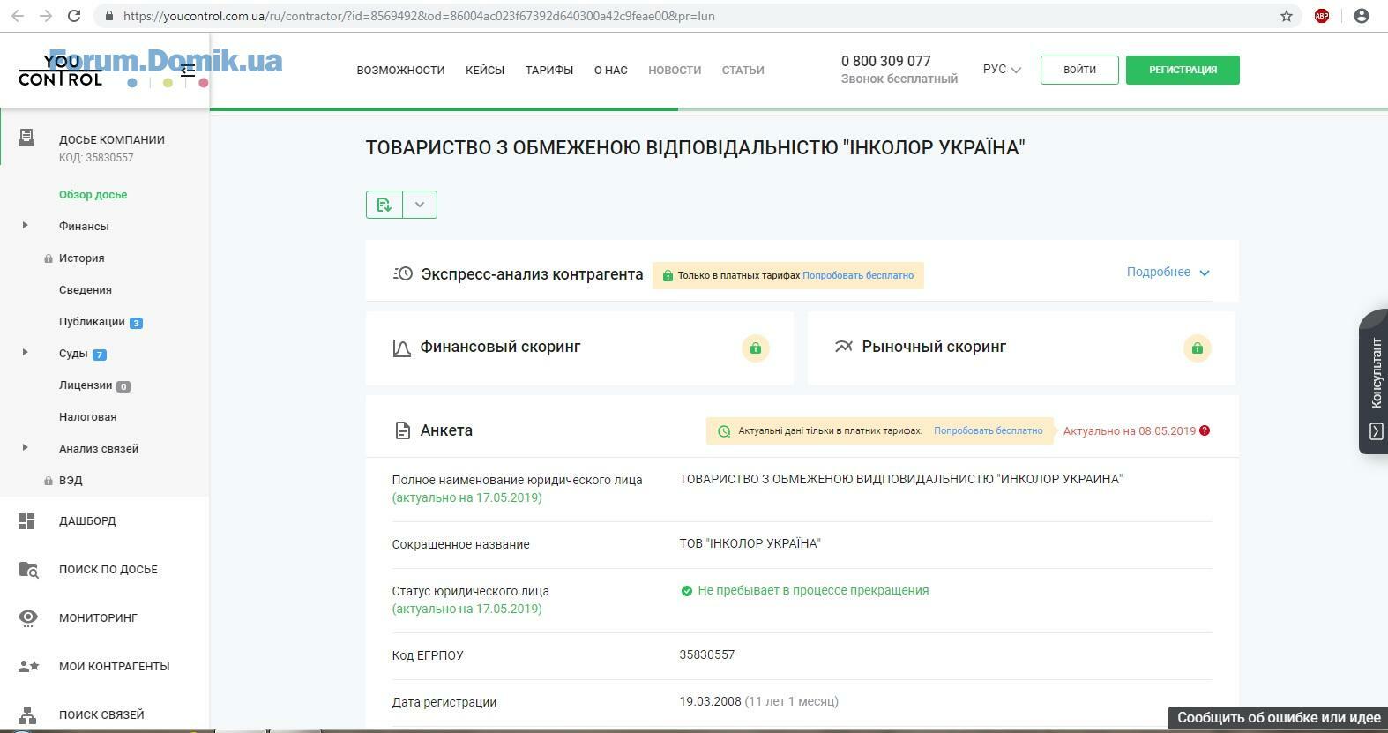Viewport: 1388px width, 733px height.
Task: Click the browser forward arrow
Action: point(45,16)
